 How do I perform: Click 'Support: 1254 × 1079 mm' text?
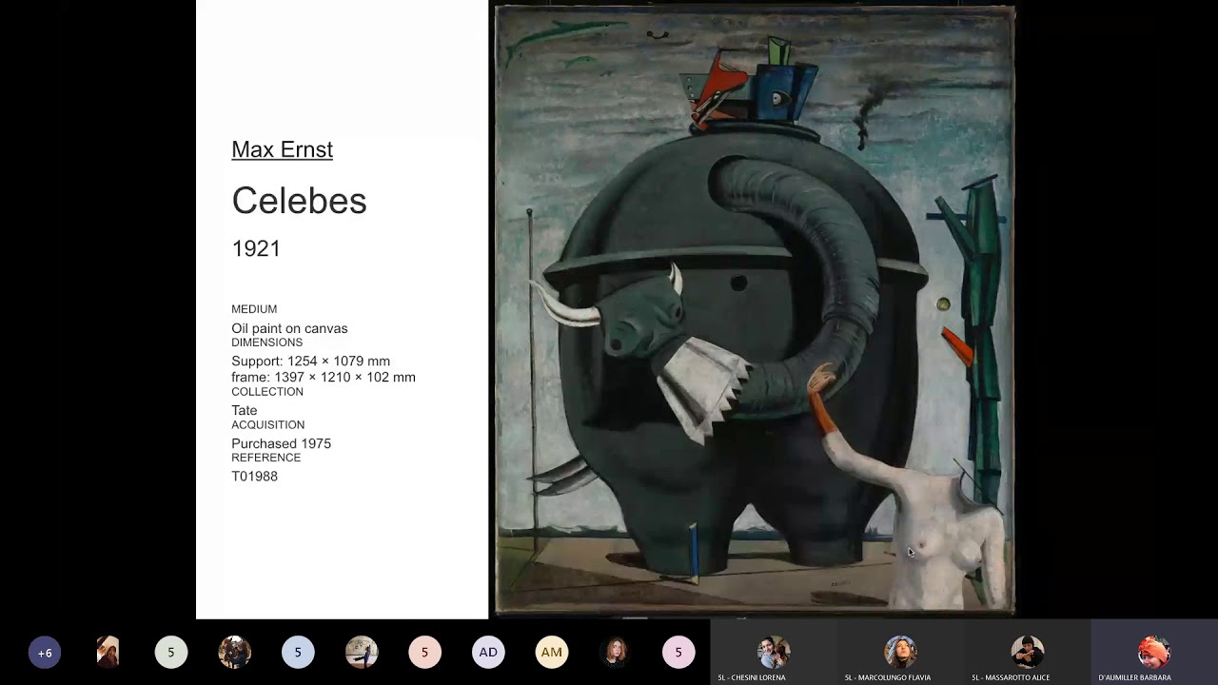point(310,362)
